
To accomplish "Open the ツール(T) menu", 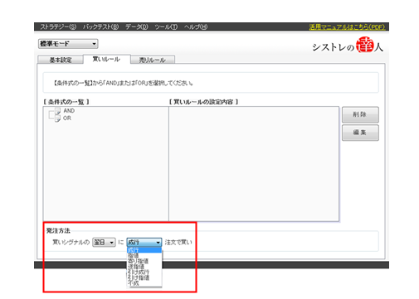I will [x=166, y=27].
